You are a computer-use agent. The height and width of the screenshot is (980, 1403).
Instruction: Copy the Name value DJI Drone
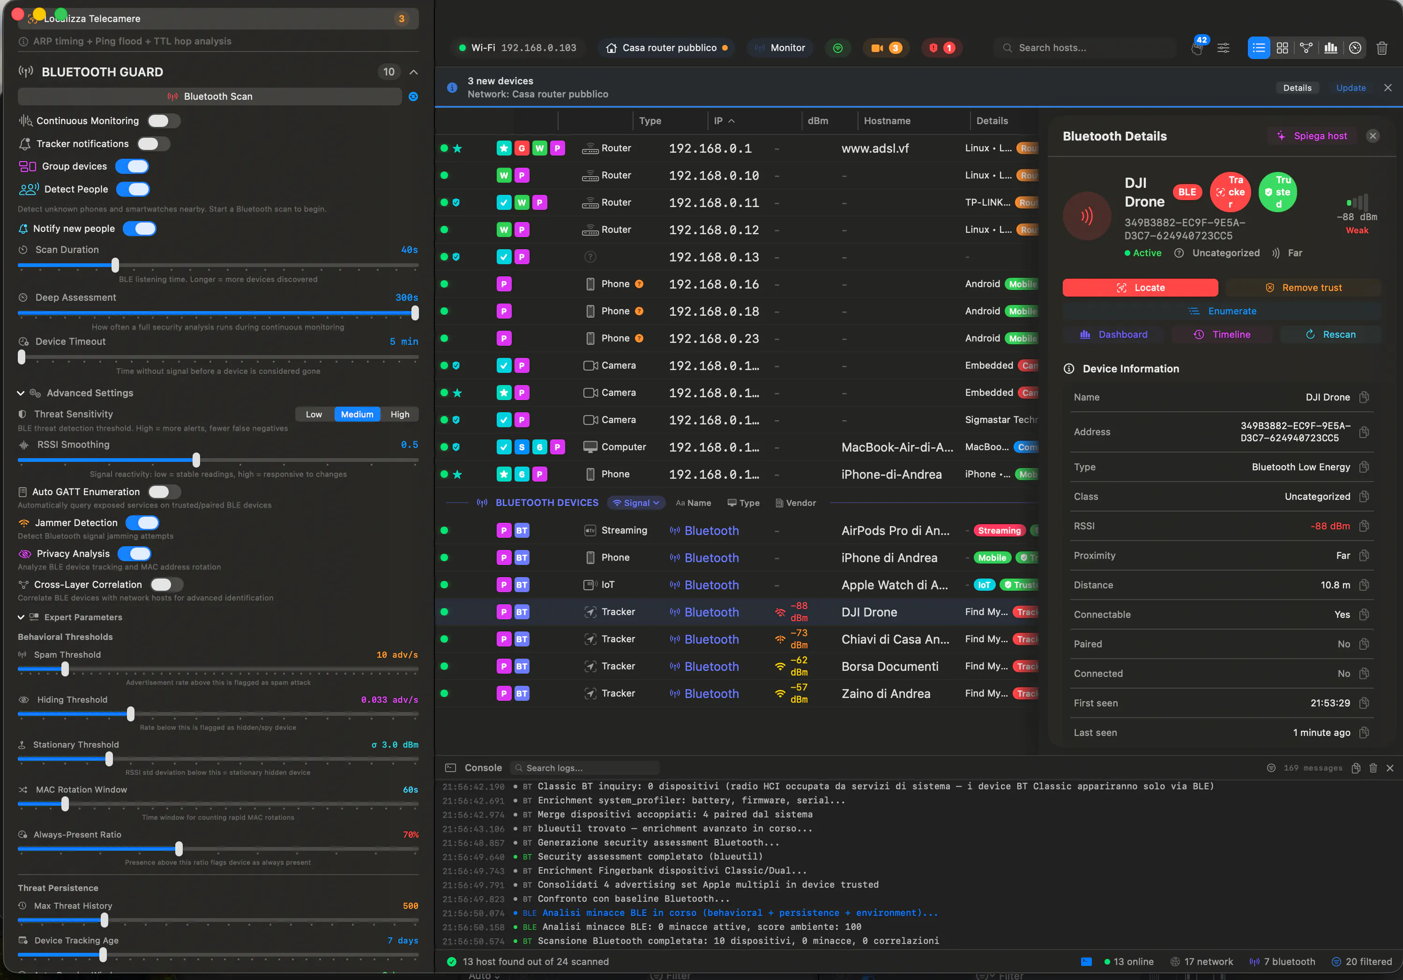[x=1363, y=397]
